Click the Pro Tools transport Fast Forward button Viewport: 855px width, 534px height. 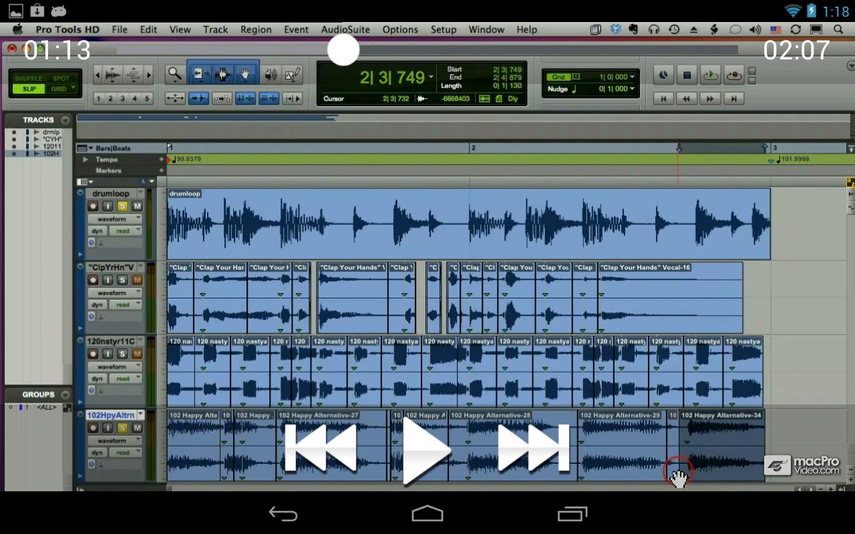click(x=710, y=99)
